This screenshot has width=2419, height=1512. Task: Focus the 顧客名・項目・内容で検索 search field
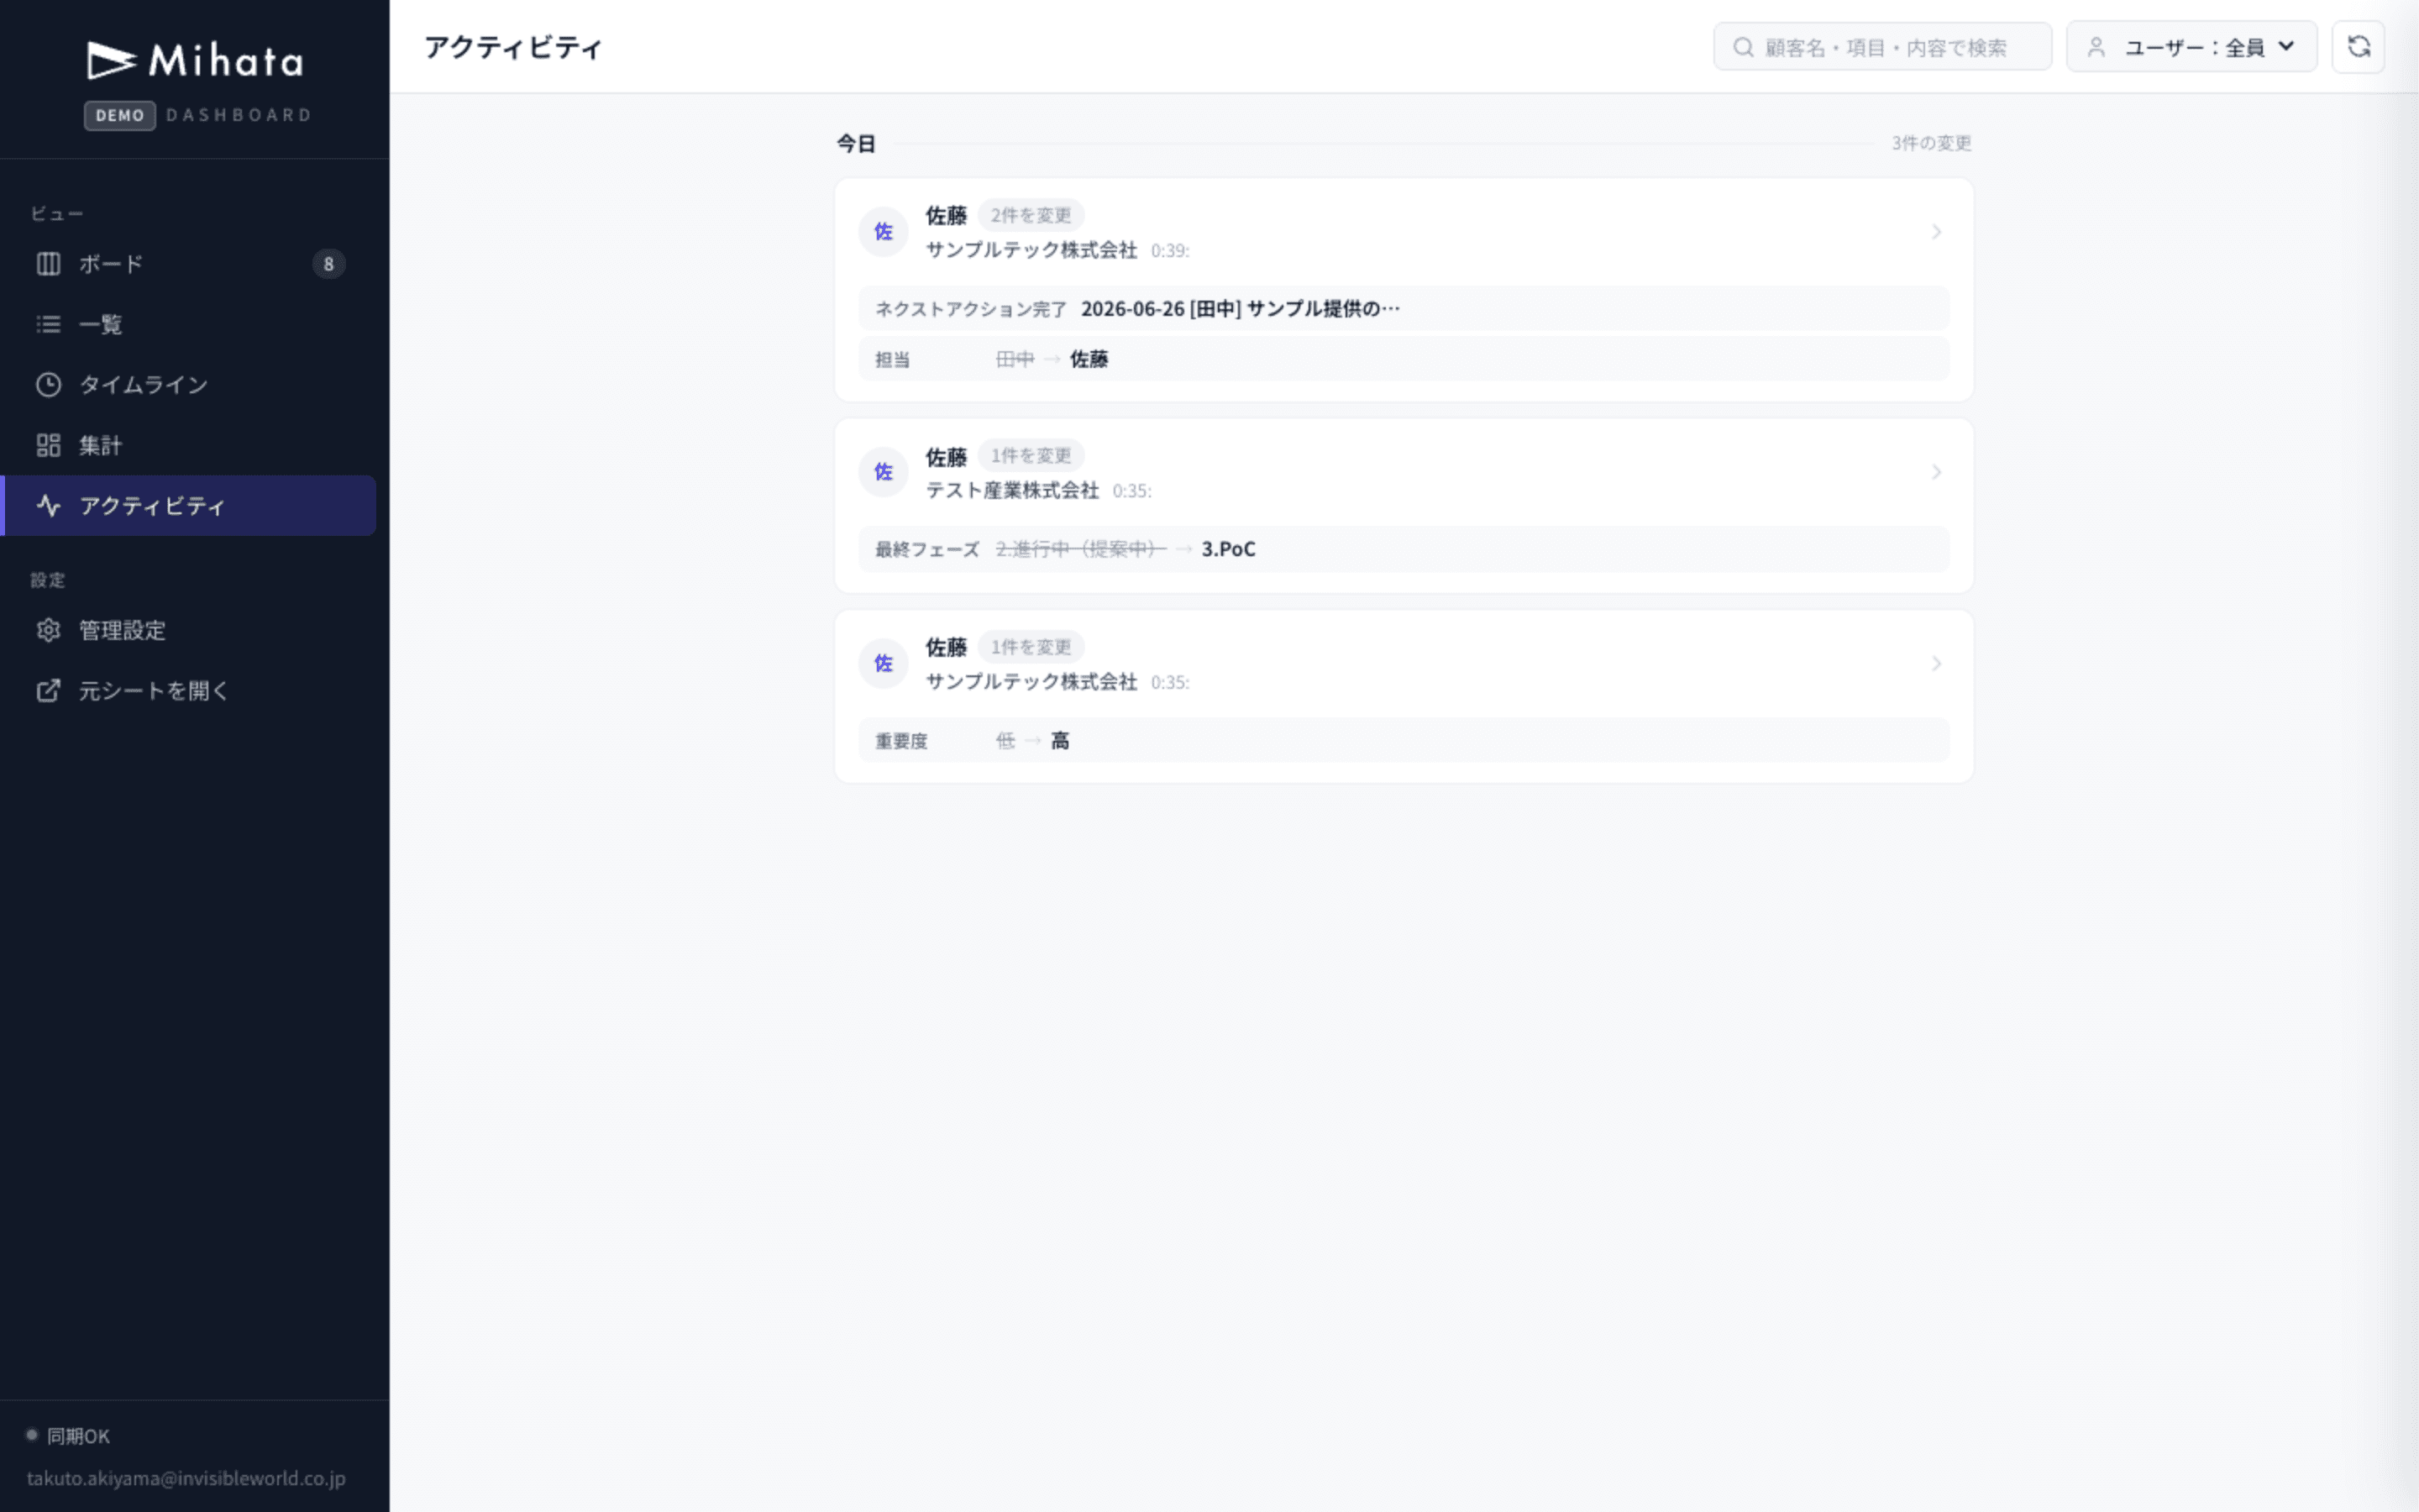(x=1882, y=47)
